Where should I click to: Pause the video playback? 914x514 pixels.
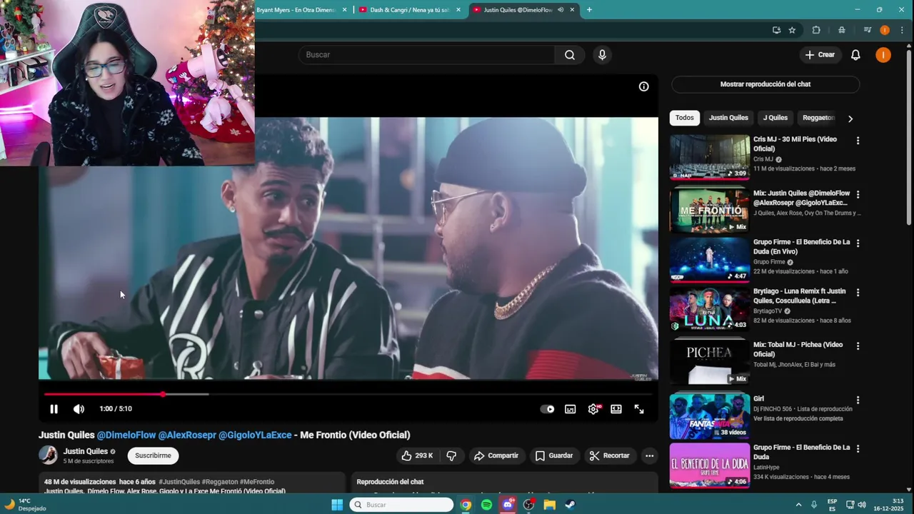coord(54,409)
